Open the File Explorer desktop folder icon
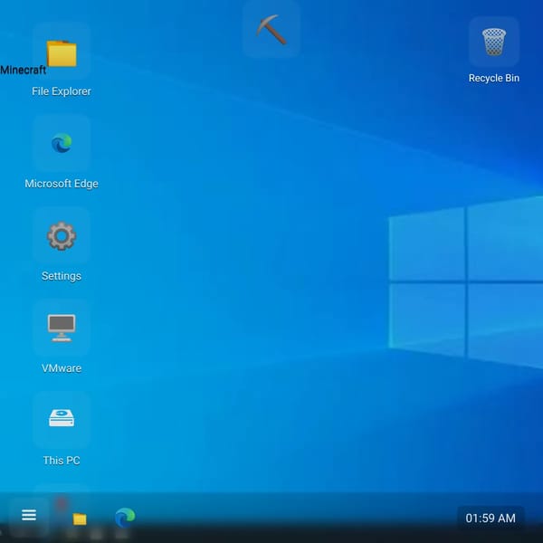This screenshot has width=543, height=543. pos(62,53)
